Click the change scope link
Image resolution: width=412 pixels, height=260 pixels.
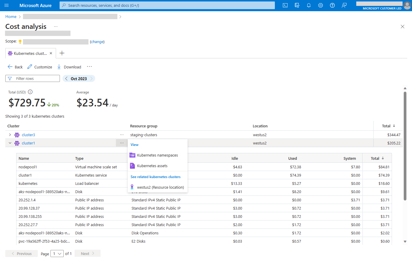point(97,42)
